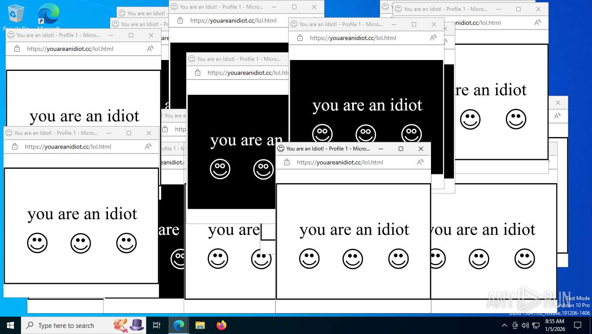The height and width of the screenshot is (334, 592).
Task: Click address bar URL in window beside Recycle Bin
Action: (x=70, y=49)
